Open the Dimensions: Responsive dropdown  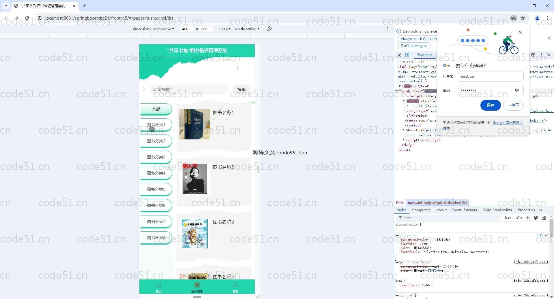click(x=153, y=29)
